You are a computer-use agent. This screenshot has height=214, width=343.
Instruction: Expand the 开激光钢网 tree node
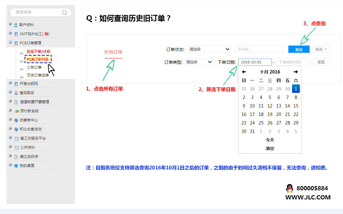coord(10,83)
